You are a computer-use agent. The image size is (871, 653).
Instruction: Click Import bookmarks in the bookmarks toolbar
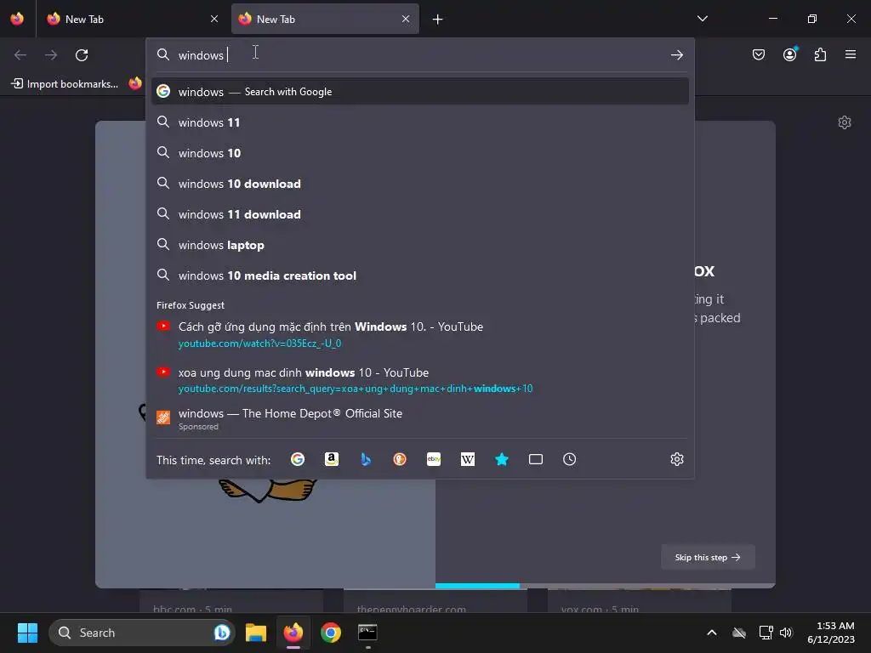65,84
